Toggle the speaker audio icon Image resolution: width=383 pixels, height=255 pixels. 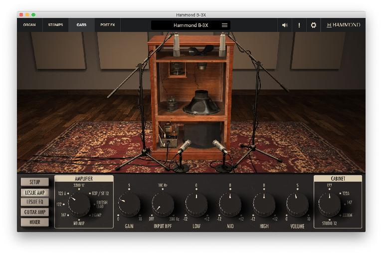coord(285,25)
